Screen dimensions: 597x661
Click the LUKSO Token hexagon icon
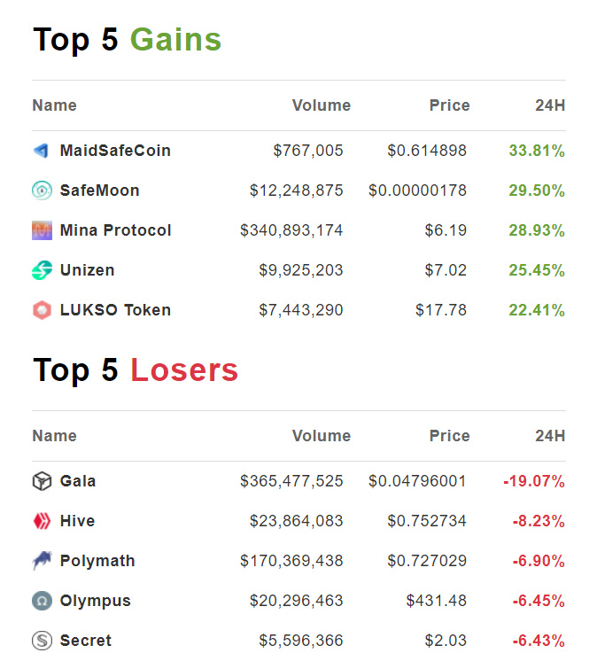42,310
